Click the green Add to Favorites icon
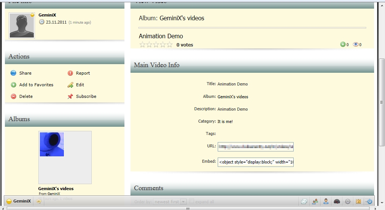Screen dimensions: 385x210 click(14, 85)
